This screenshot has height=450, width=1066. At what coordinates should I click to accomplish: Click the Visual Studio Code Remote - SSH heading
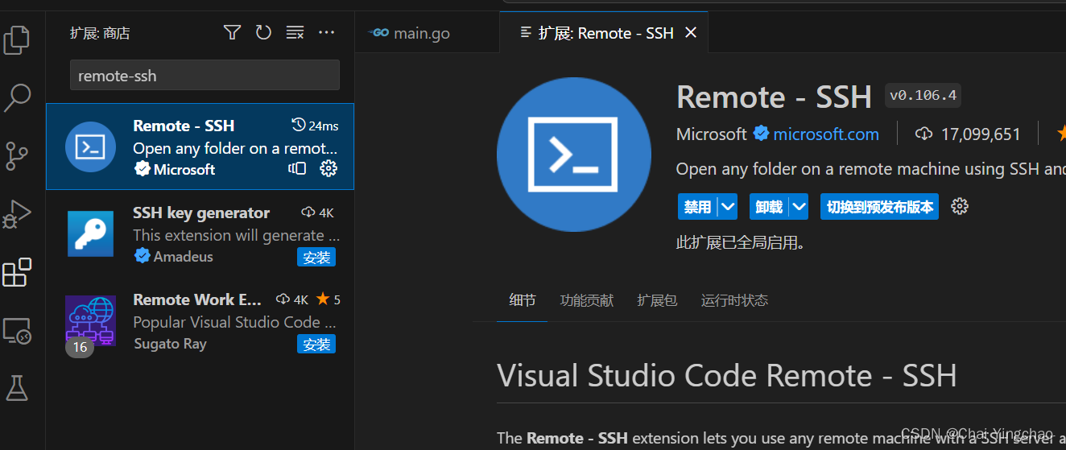point(727,376)
